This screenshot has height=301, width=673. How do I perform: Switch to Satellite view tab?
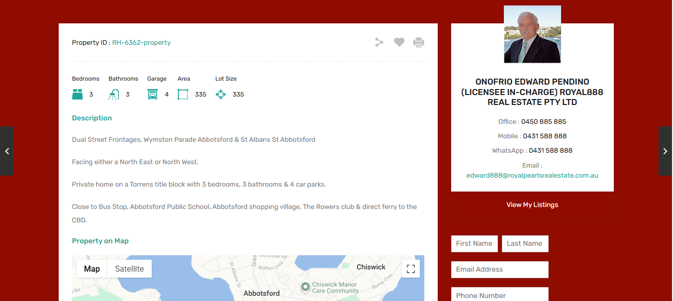pyautogui.click(x=129, y=269)
